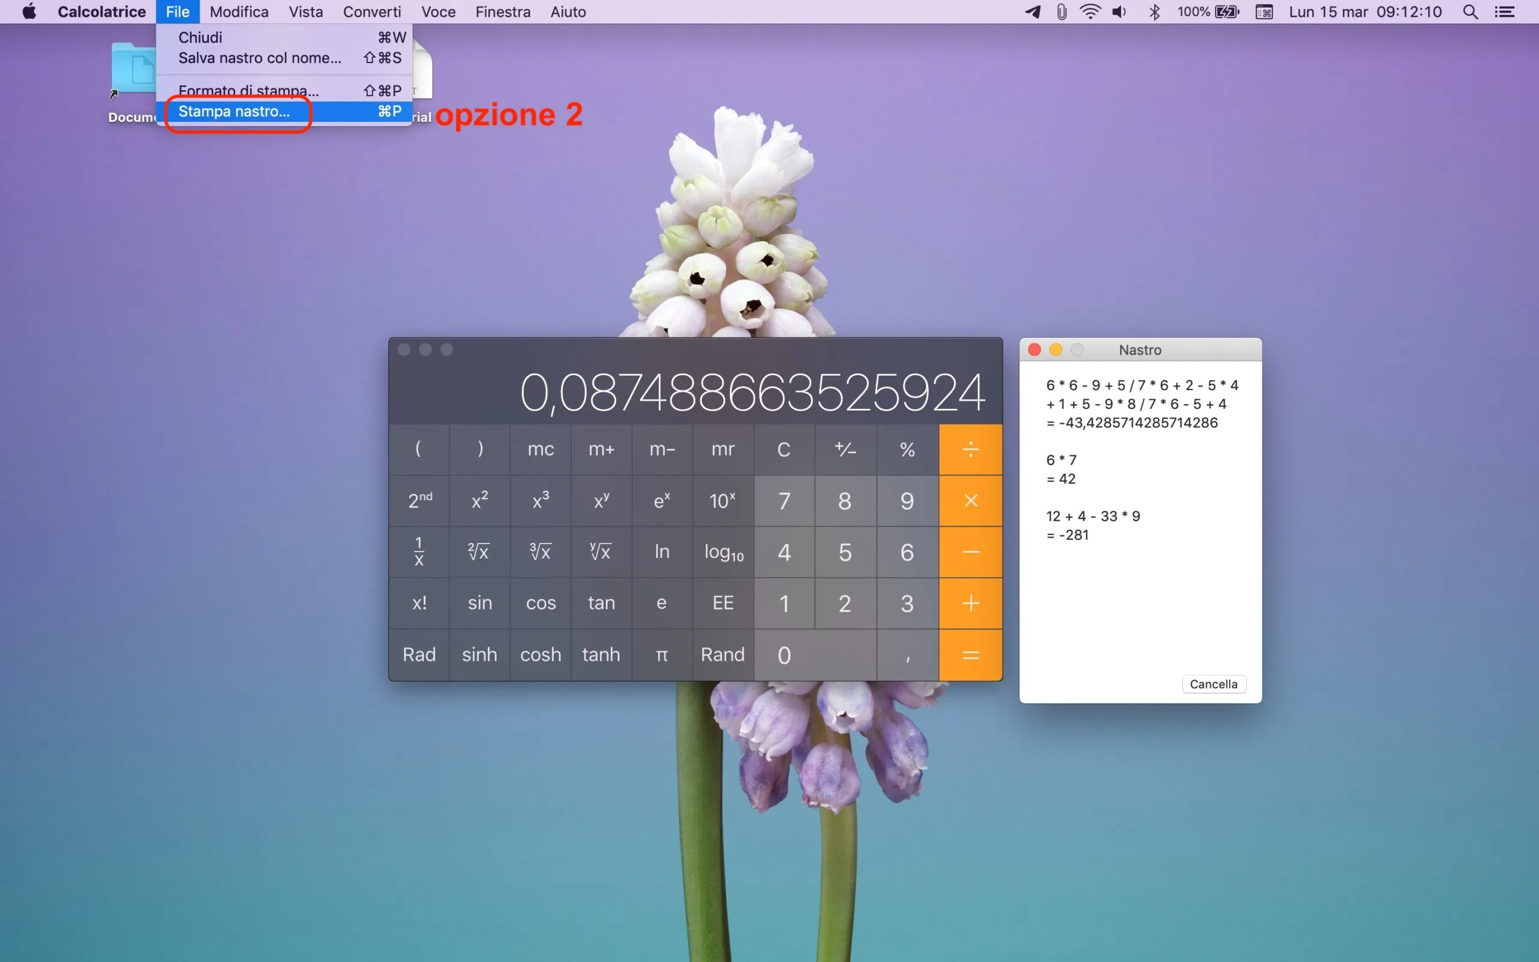Insert the π constant
Image resolution: width=1539 pixels, height=962 pixels.
pyautogui.click(x=661, y=654)
